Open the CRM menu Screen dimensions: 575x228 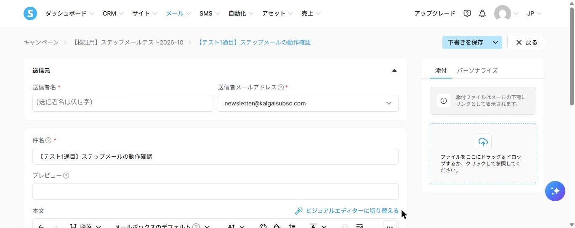[113, 13]
